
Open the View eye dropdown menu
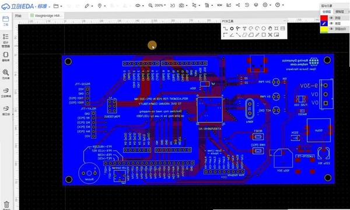139,6
